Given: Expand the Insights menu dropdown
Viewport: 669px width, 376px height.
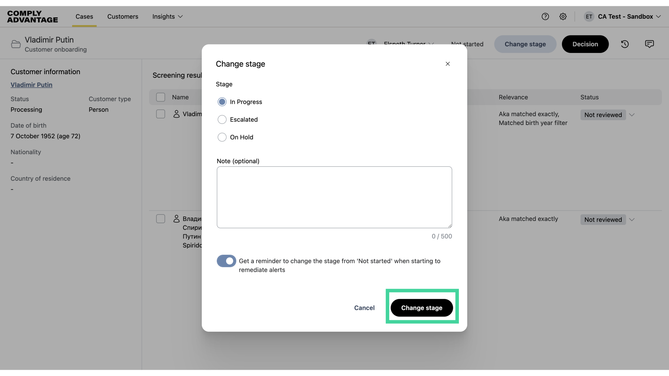Looking at the screenshot, I should 167,16.
